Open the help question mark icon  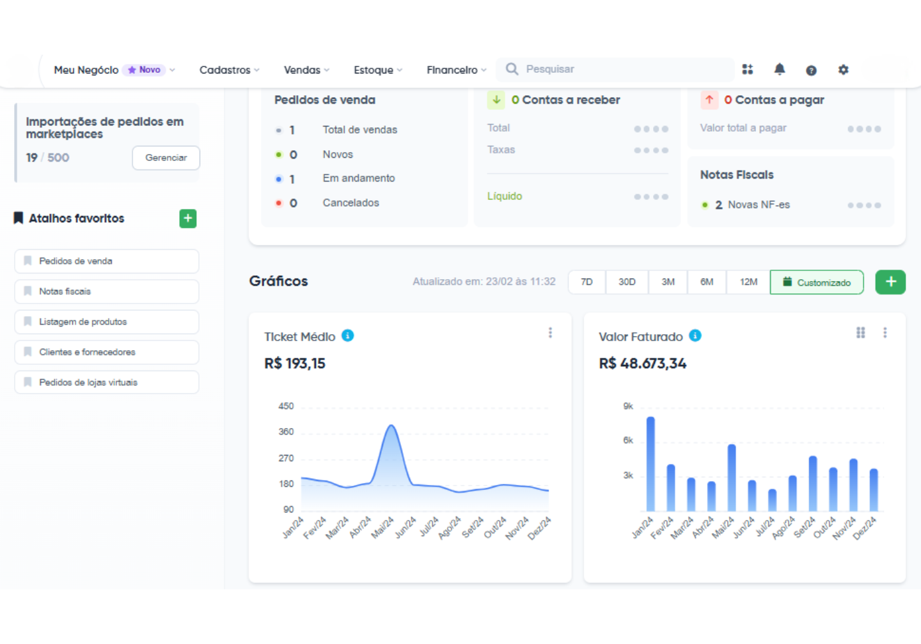pos(811,70)
